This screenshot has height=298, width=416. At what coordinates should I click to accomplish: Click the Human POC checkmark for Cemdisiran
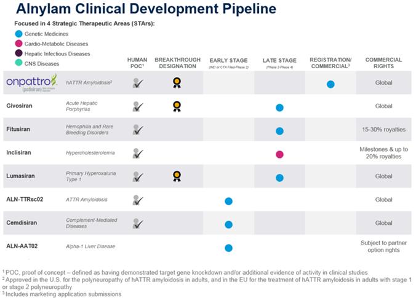click(137, 224)
